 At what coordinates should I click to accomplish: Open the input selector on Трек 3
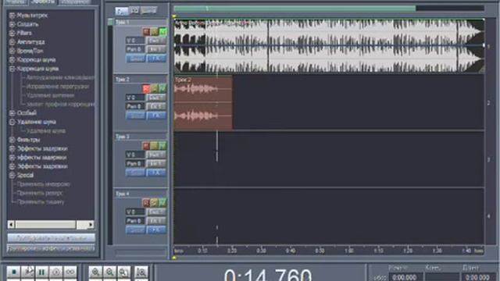[x=156, y=163]
